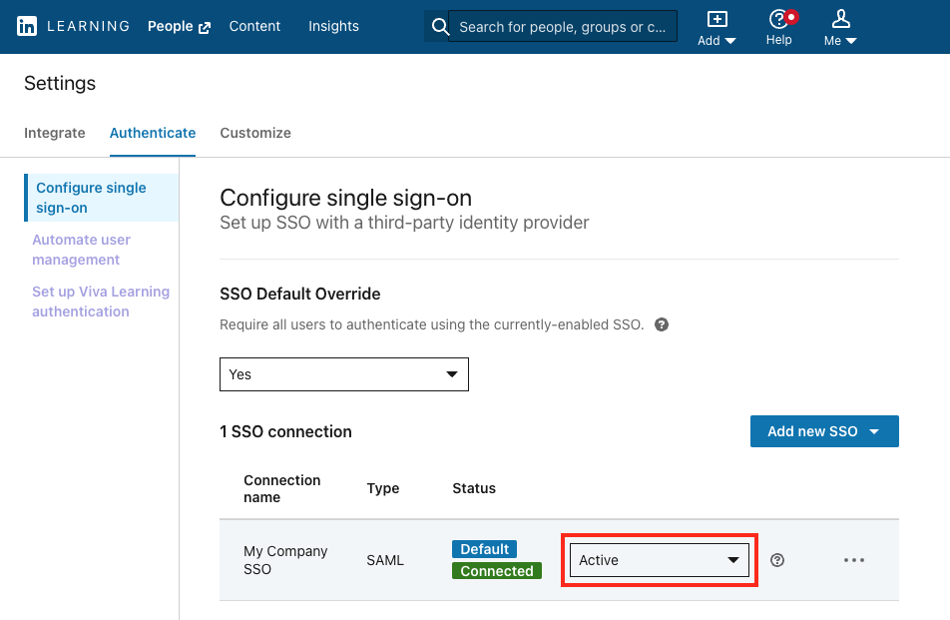
Task: Click the Default status badge
Action: pos(484,549)
